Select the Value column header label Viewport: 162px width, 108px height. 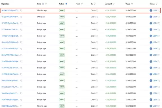(128, 4)
